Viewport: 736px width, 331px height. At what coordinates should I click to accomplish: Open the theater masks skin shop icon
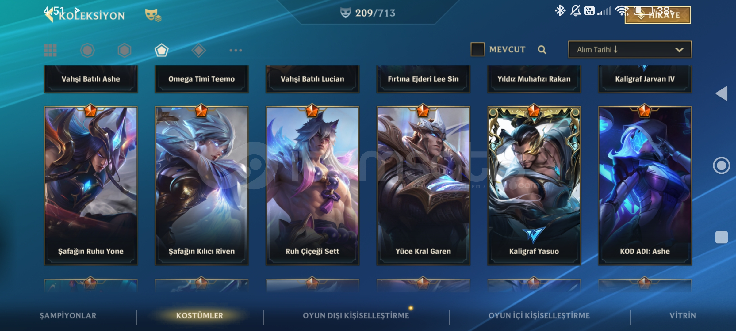(x=153, y=15)
